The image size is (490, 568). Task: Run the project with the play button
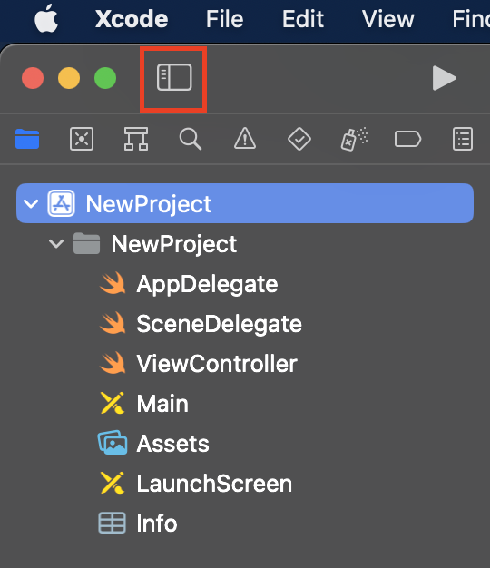pyautogui.click(x=445, y=78)
